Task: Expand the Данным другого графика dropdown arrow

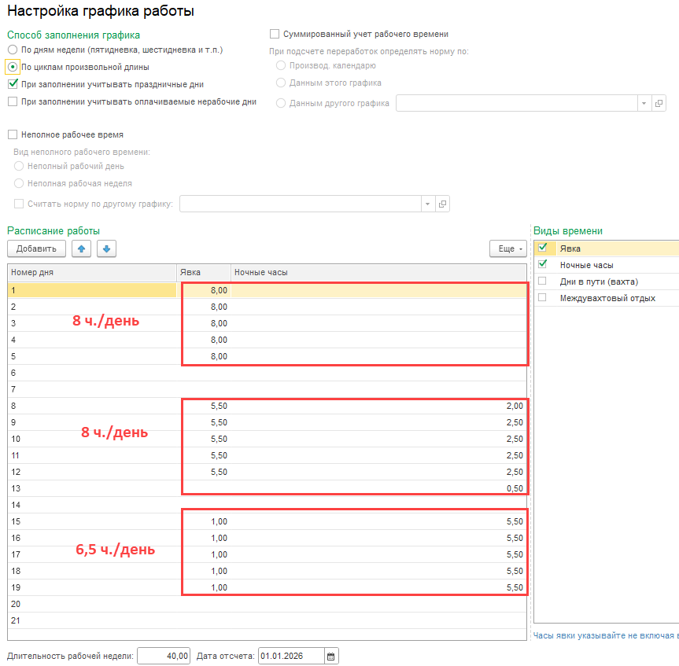Action: [x=643, y=103]
